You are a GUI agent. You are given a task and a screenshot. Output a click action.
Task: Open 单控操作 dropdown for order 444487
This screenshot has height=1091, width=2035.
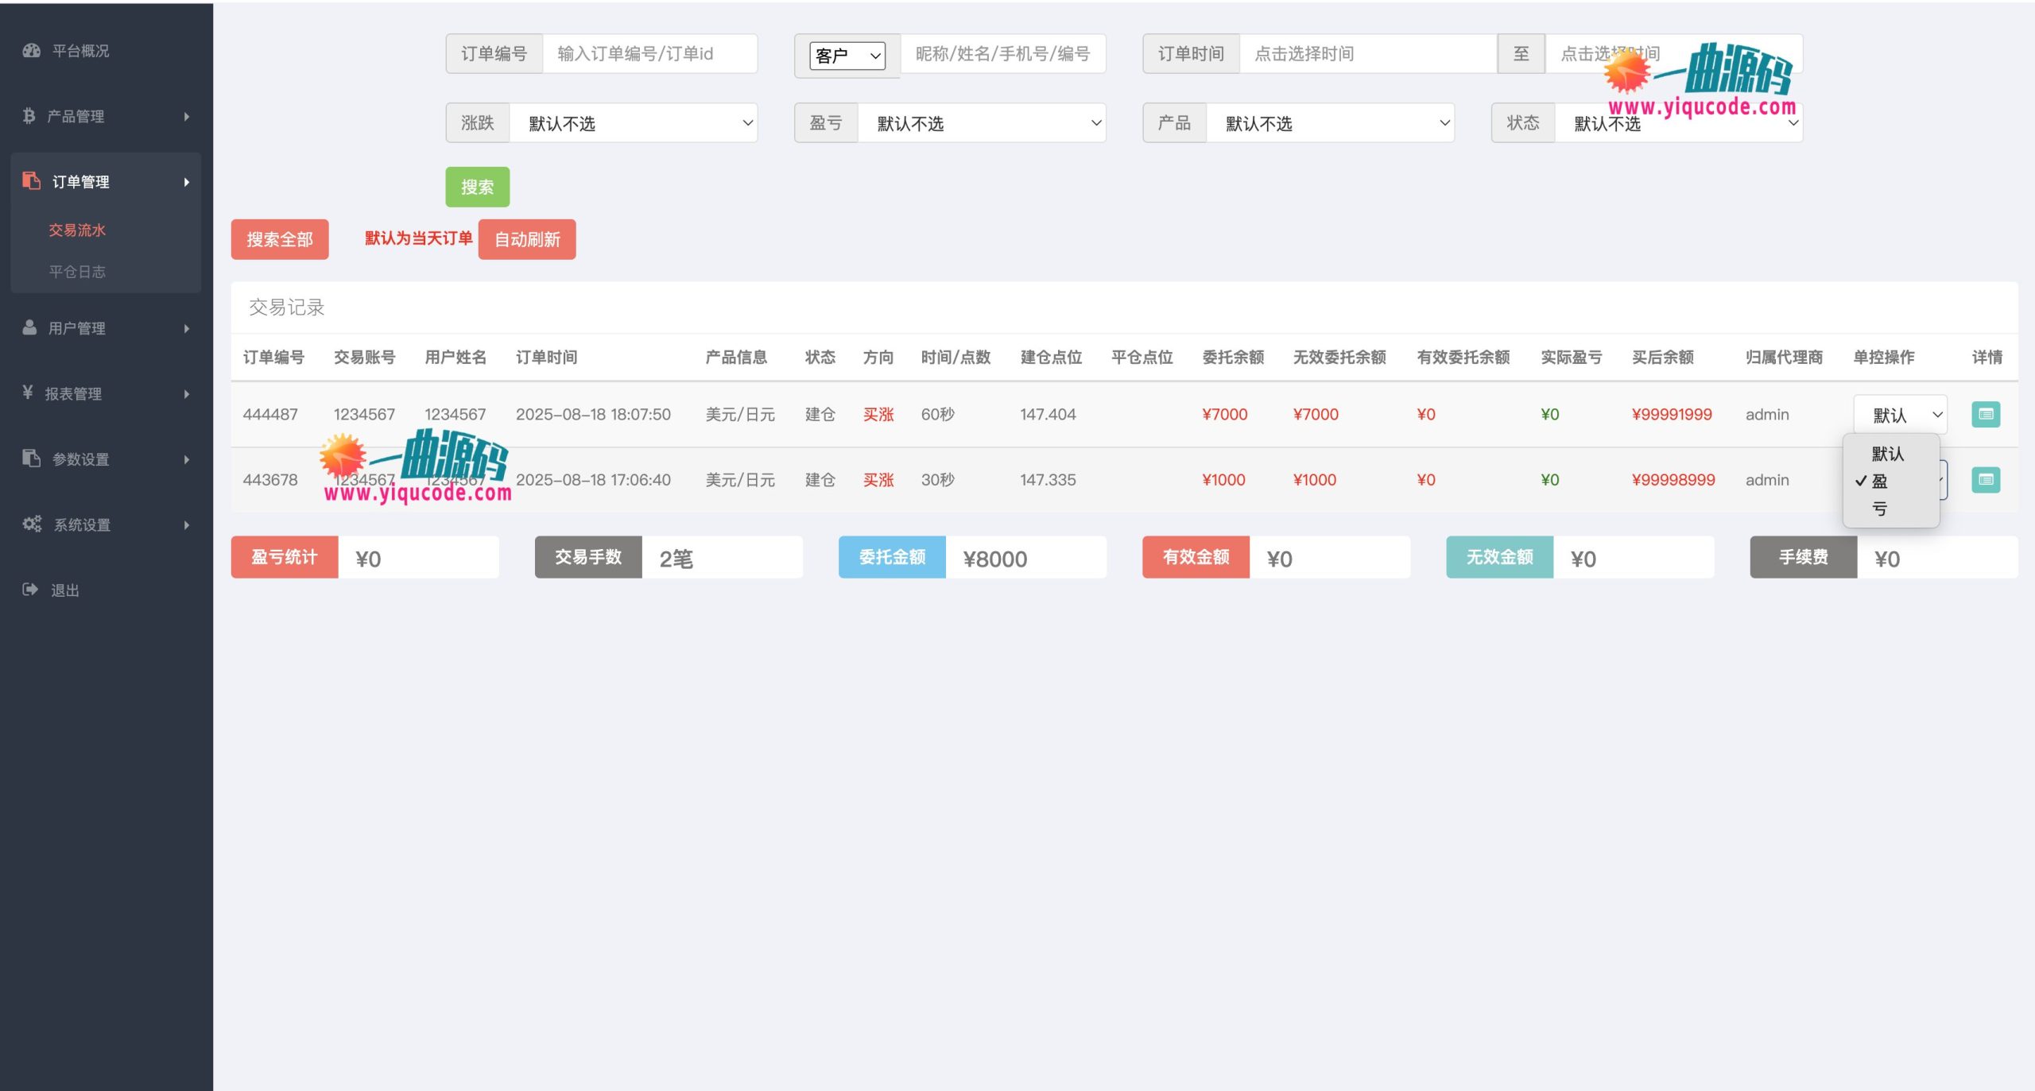[1899, 415]
